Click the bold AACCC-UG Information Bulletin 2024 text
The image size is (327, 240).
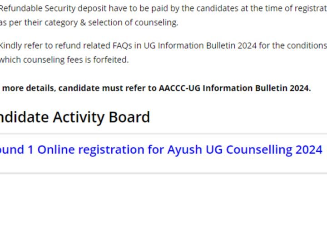tap(235, 88)
